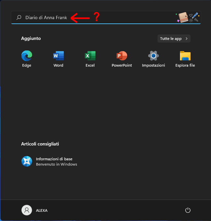211x221 pixels.
Task: Click the Informazioni di base title
Action: tap(54, 159)
